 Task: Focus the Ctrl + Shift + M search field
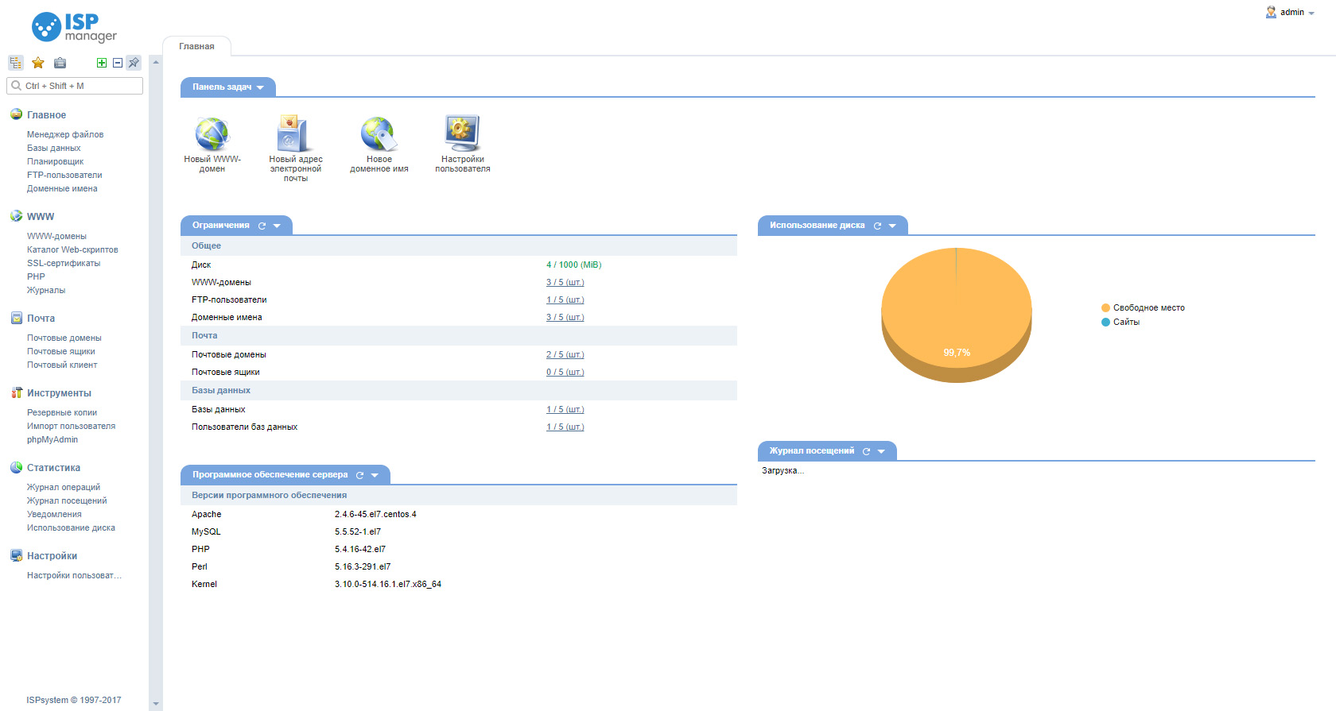[75, 86]
